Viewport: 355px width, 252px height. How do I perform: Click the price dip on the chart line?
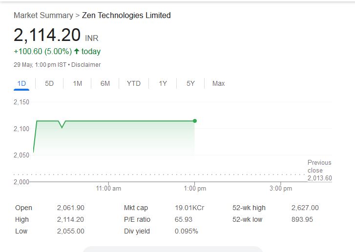click(62, 127)
